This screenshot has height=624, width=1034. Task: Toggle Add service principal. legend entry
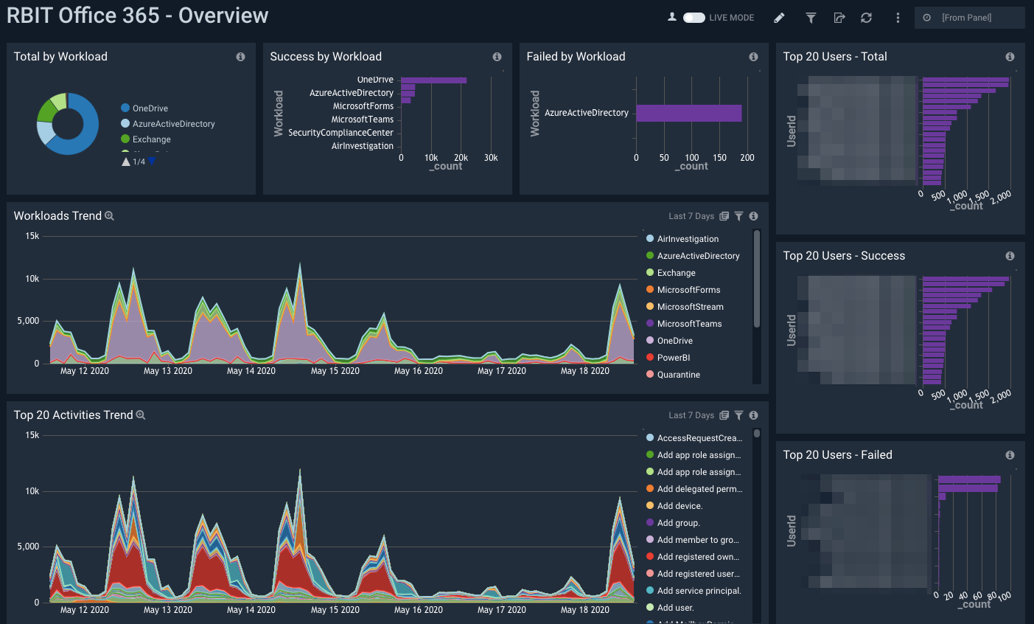tap(694, 591)
